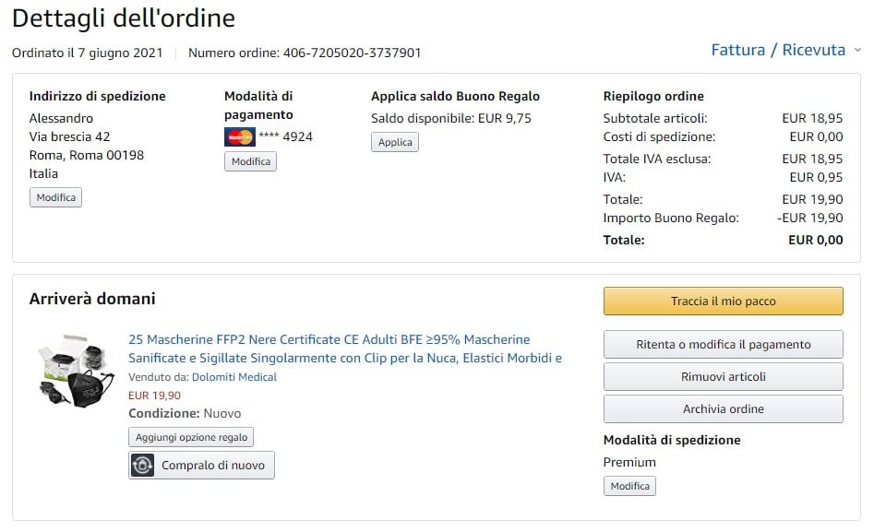The height and width of the screenshot is (532, 886).
Task: Click the order number 406-7205020-3737901
Action: pyautogui.click(x=352, y=53)
